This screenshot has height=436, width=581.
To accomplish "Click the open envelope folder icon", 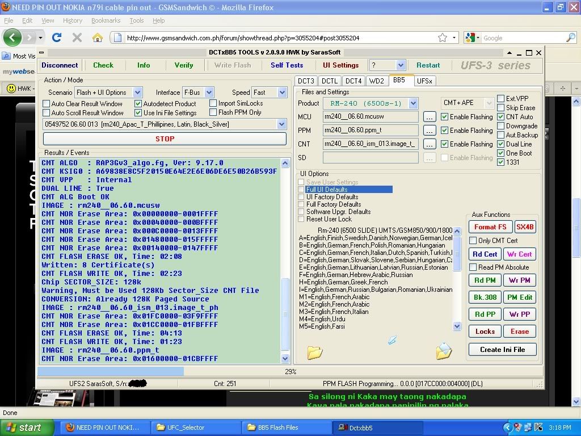I will point(444,351).
